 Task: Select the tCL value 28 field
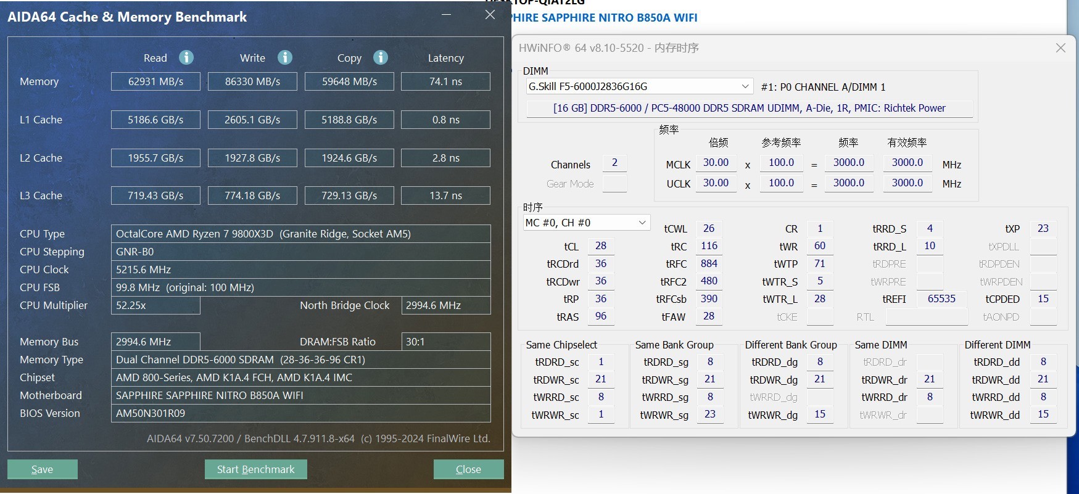[x=600, y=246]
